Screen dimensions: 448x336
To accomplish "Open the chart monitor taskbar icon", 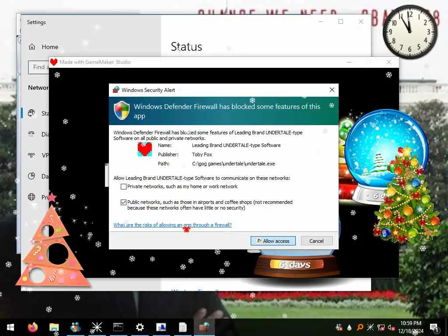I will tap(161, 327).
